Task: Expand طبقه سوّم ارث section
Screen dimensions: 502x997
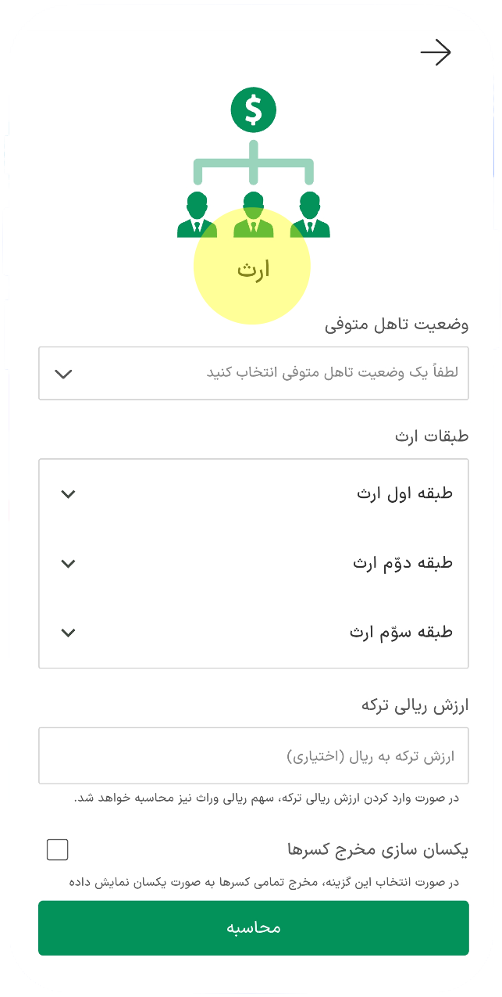Action: point(254,632)
